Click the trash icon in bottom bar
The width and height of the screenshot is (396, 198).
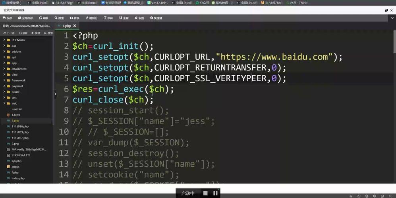[x=367, y=196]
